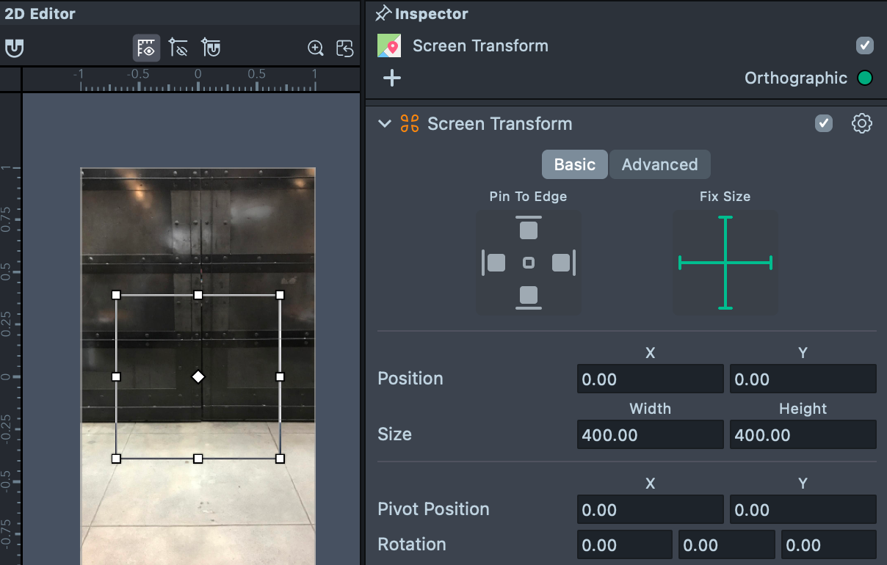Click the zoom-in magnifier icon
887x565 pixels.
tap(316, 48)
